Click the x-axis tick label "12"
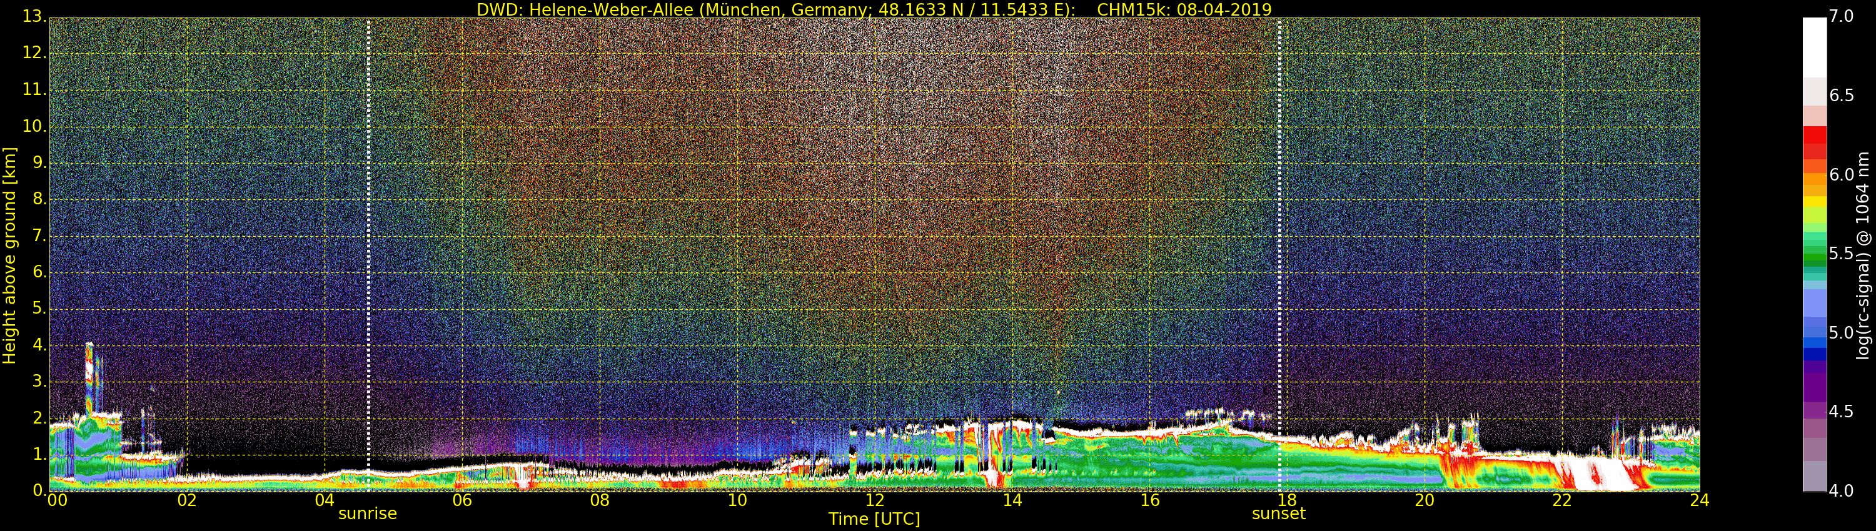This screenshot has height=531, width=1876. (x=875, y=500)
